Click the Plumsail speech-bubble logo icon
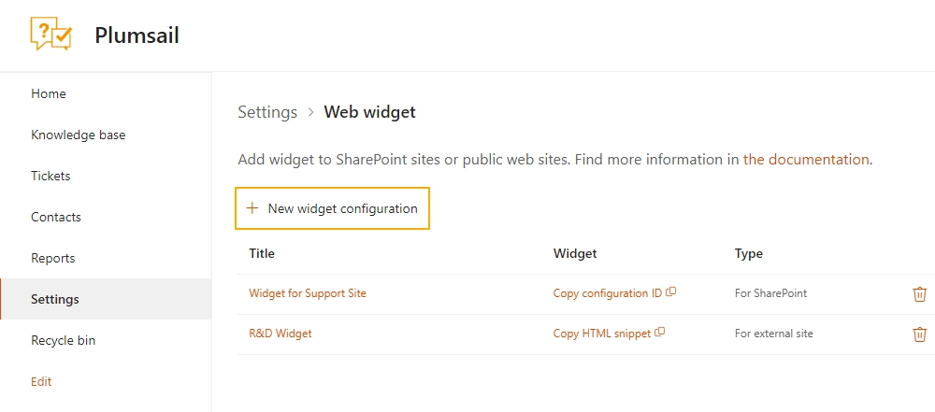This screenshot has width=935, height=412. [51, 34]
